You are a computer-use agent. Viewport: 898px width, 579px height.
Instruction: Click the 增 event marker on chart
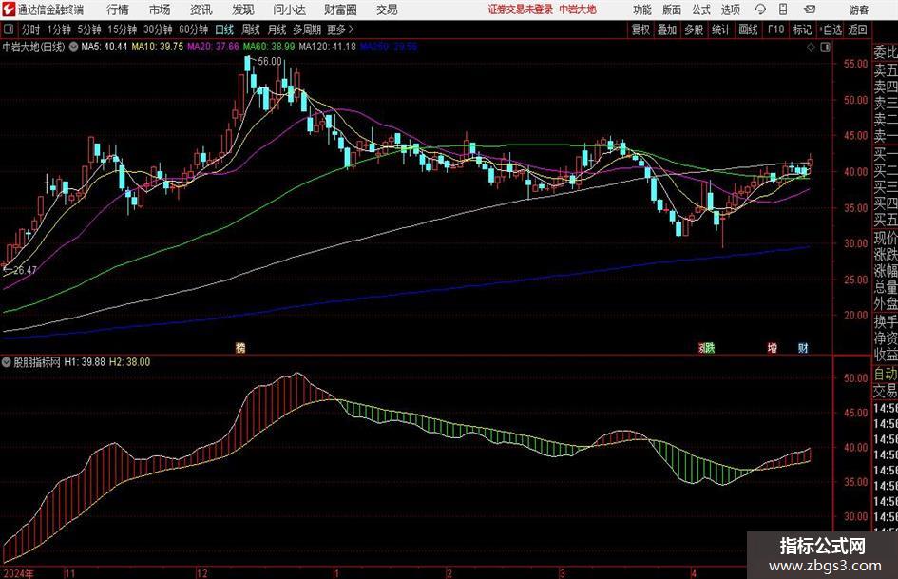[x=772, y=348]
